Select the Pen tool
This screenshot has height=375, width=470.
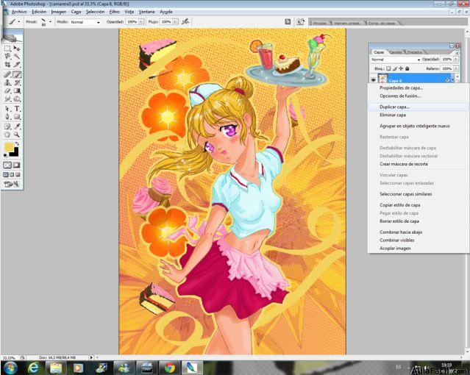coord(7,117)
